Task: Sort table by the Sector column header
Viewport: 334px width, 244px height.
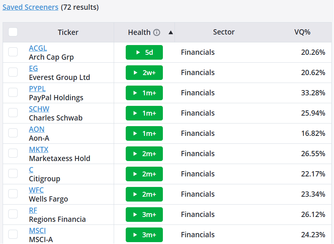Action: [224, 32]
